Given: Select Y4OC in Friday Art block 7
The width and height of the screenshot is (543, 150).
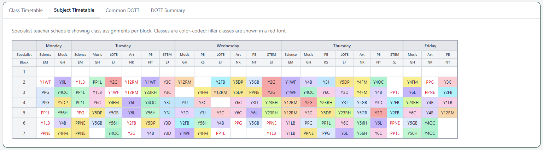Looking at the screenshot, I should (430, 133).
